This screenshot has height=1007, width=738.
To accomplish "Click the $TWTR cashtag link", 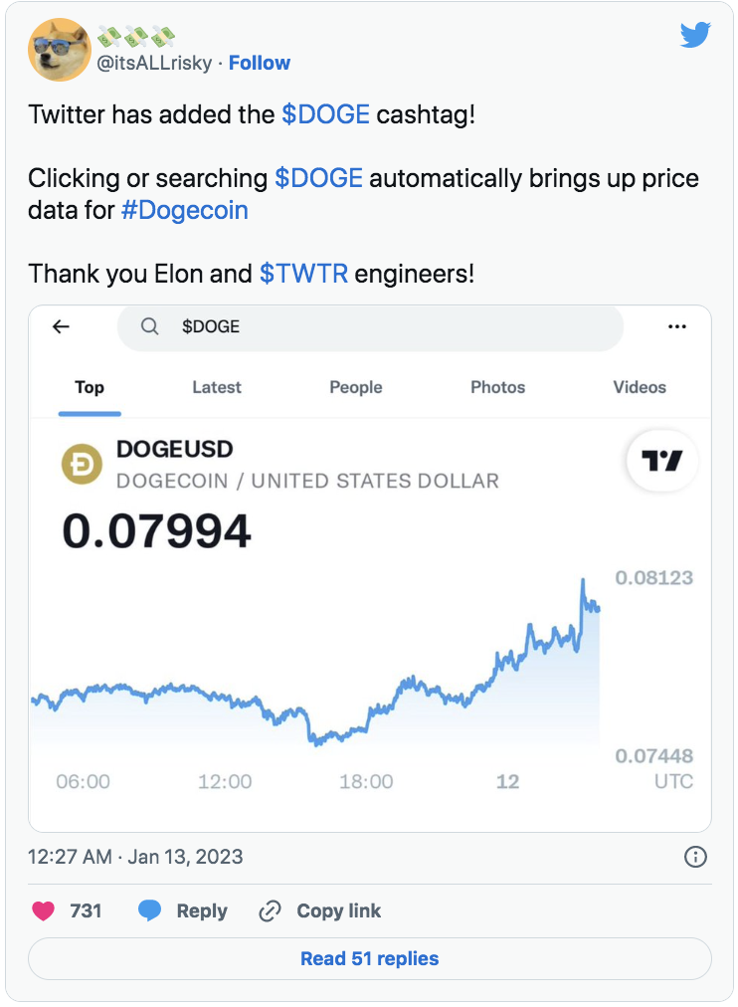I will 303,273.
